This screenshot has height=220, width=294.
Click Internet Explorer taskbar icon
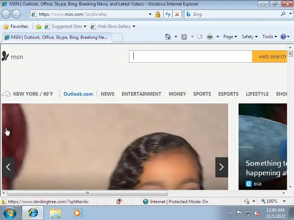(x=33, y=213)
